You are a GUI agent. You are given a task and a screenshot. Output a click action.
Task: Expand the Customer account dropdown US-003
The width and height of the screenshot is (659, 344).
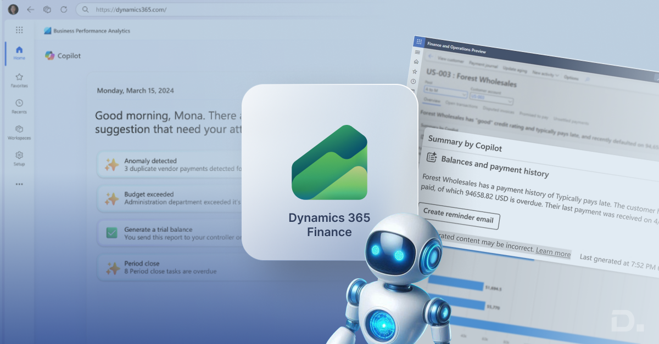click(491, 99)
